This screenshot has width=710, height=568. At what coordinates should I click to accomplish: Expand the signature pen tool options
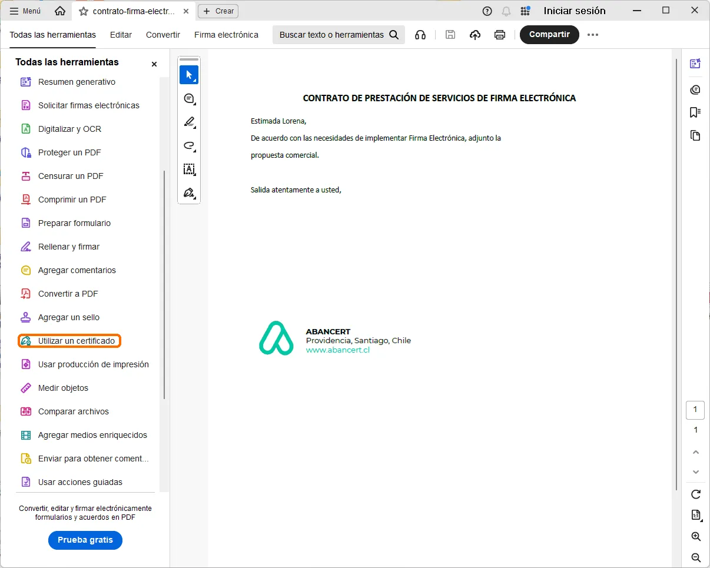[189, 192]
